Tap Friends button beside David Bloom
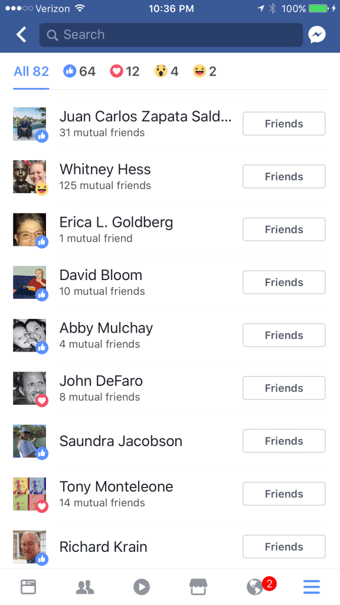This screenshot has width=340, height=605. pyautogui.click(x=284, y=282)
